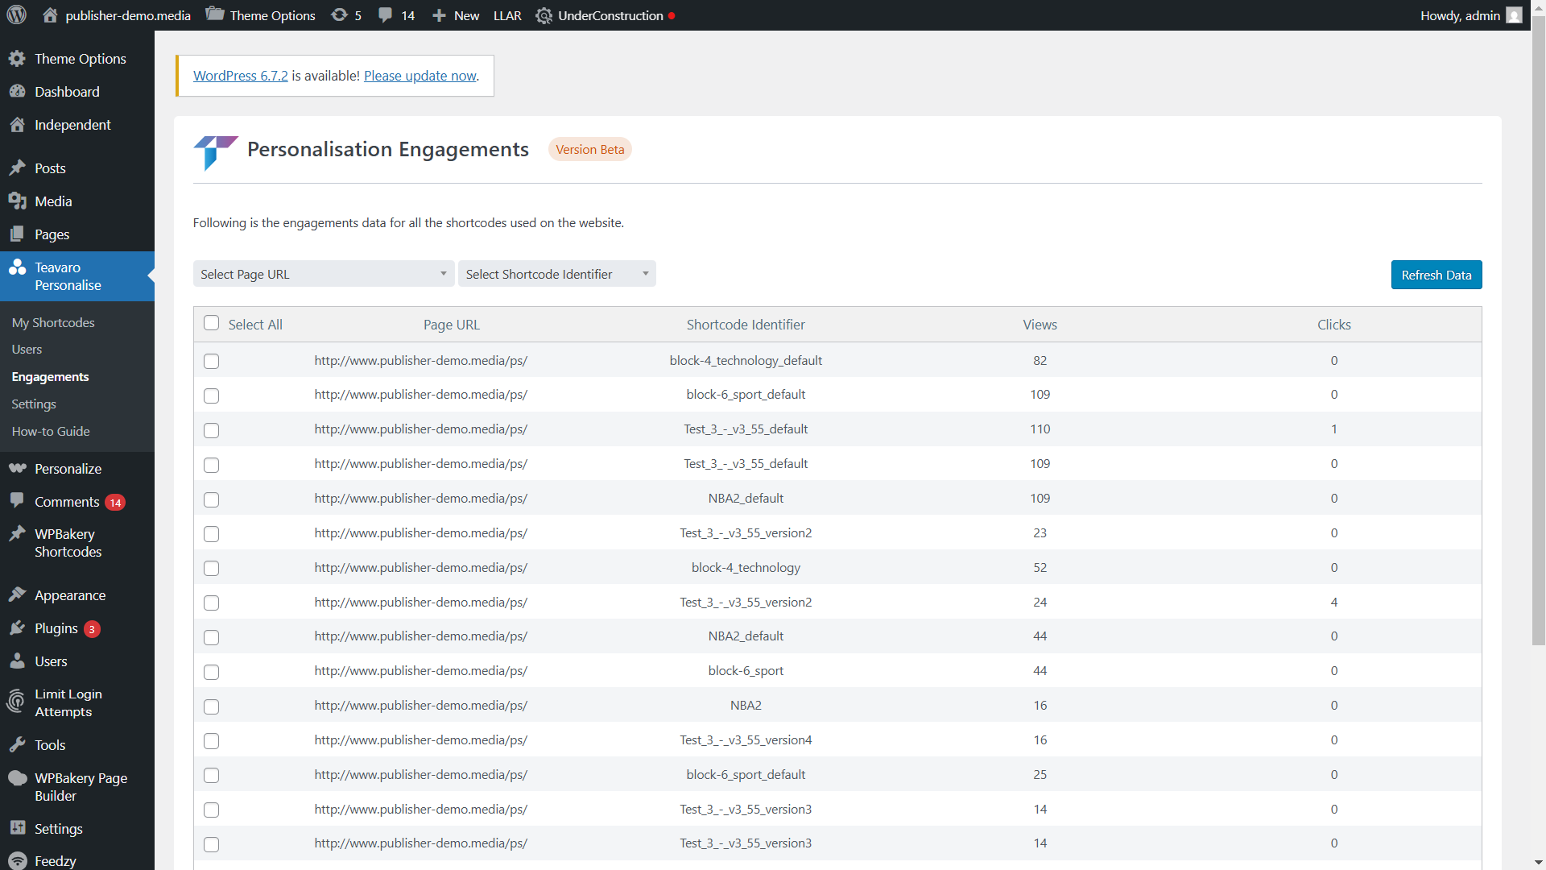Open Select Page URL dropdown

(323, 274)
